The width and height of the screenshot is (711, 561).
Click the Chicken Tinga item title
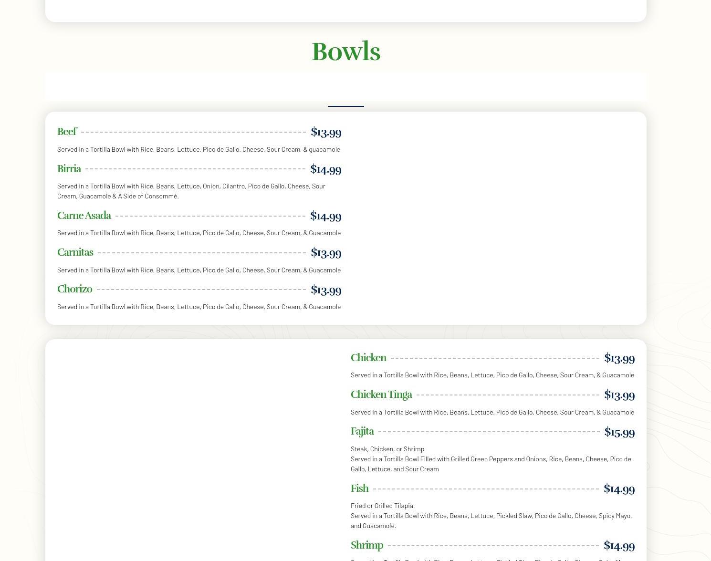coord(381,395)
